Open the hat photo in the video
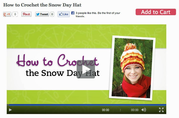179x118 pixels. [x=132, y=68]
